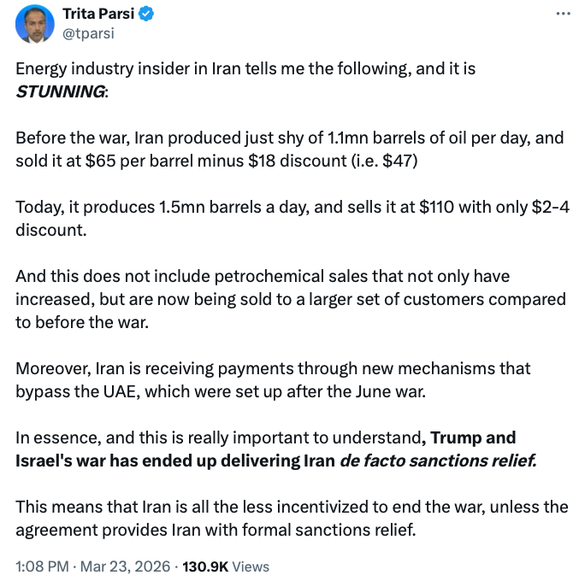Click the Views label
This screenshot has width=579, height=581.
(251, 566)
